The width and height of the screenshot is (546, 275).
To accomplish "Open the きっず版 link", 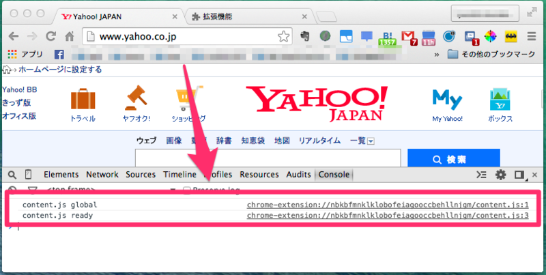I will (x=16, y=102).
